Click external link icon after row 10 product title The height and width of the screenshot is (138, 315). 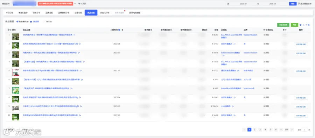pos(80,115)
